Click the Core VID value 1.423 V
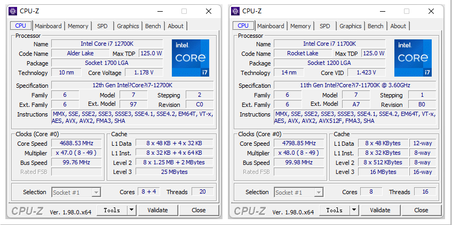This screenshot has height=225, width=452. pyautogui.click(x=367, y=72)
